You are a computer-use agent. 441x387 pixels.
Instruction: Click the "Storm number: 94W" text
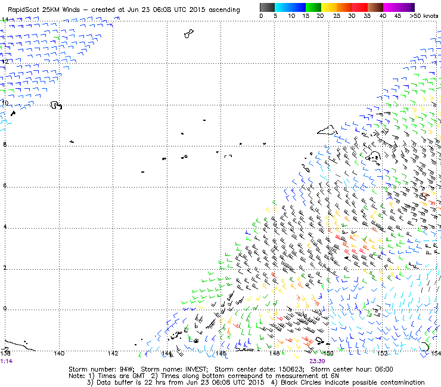pos(101,369)
